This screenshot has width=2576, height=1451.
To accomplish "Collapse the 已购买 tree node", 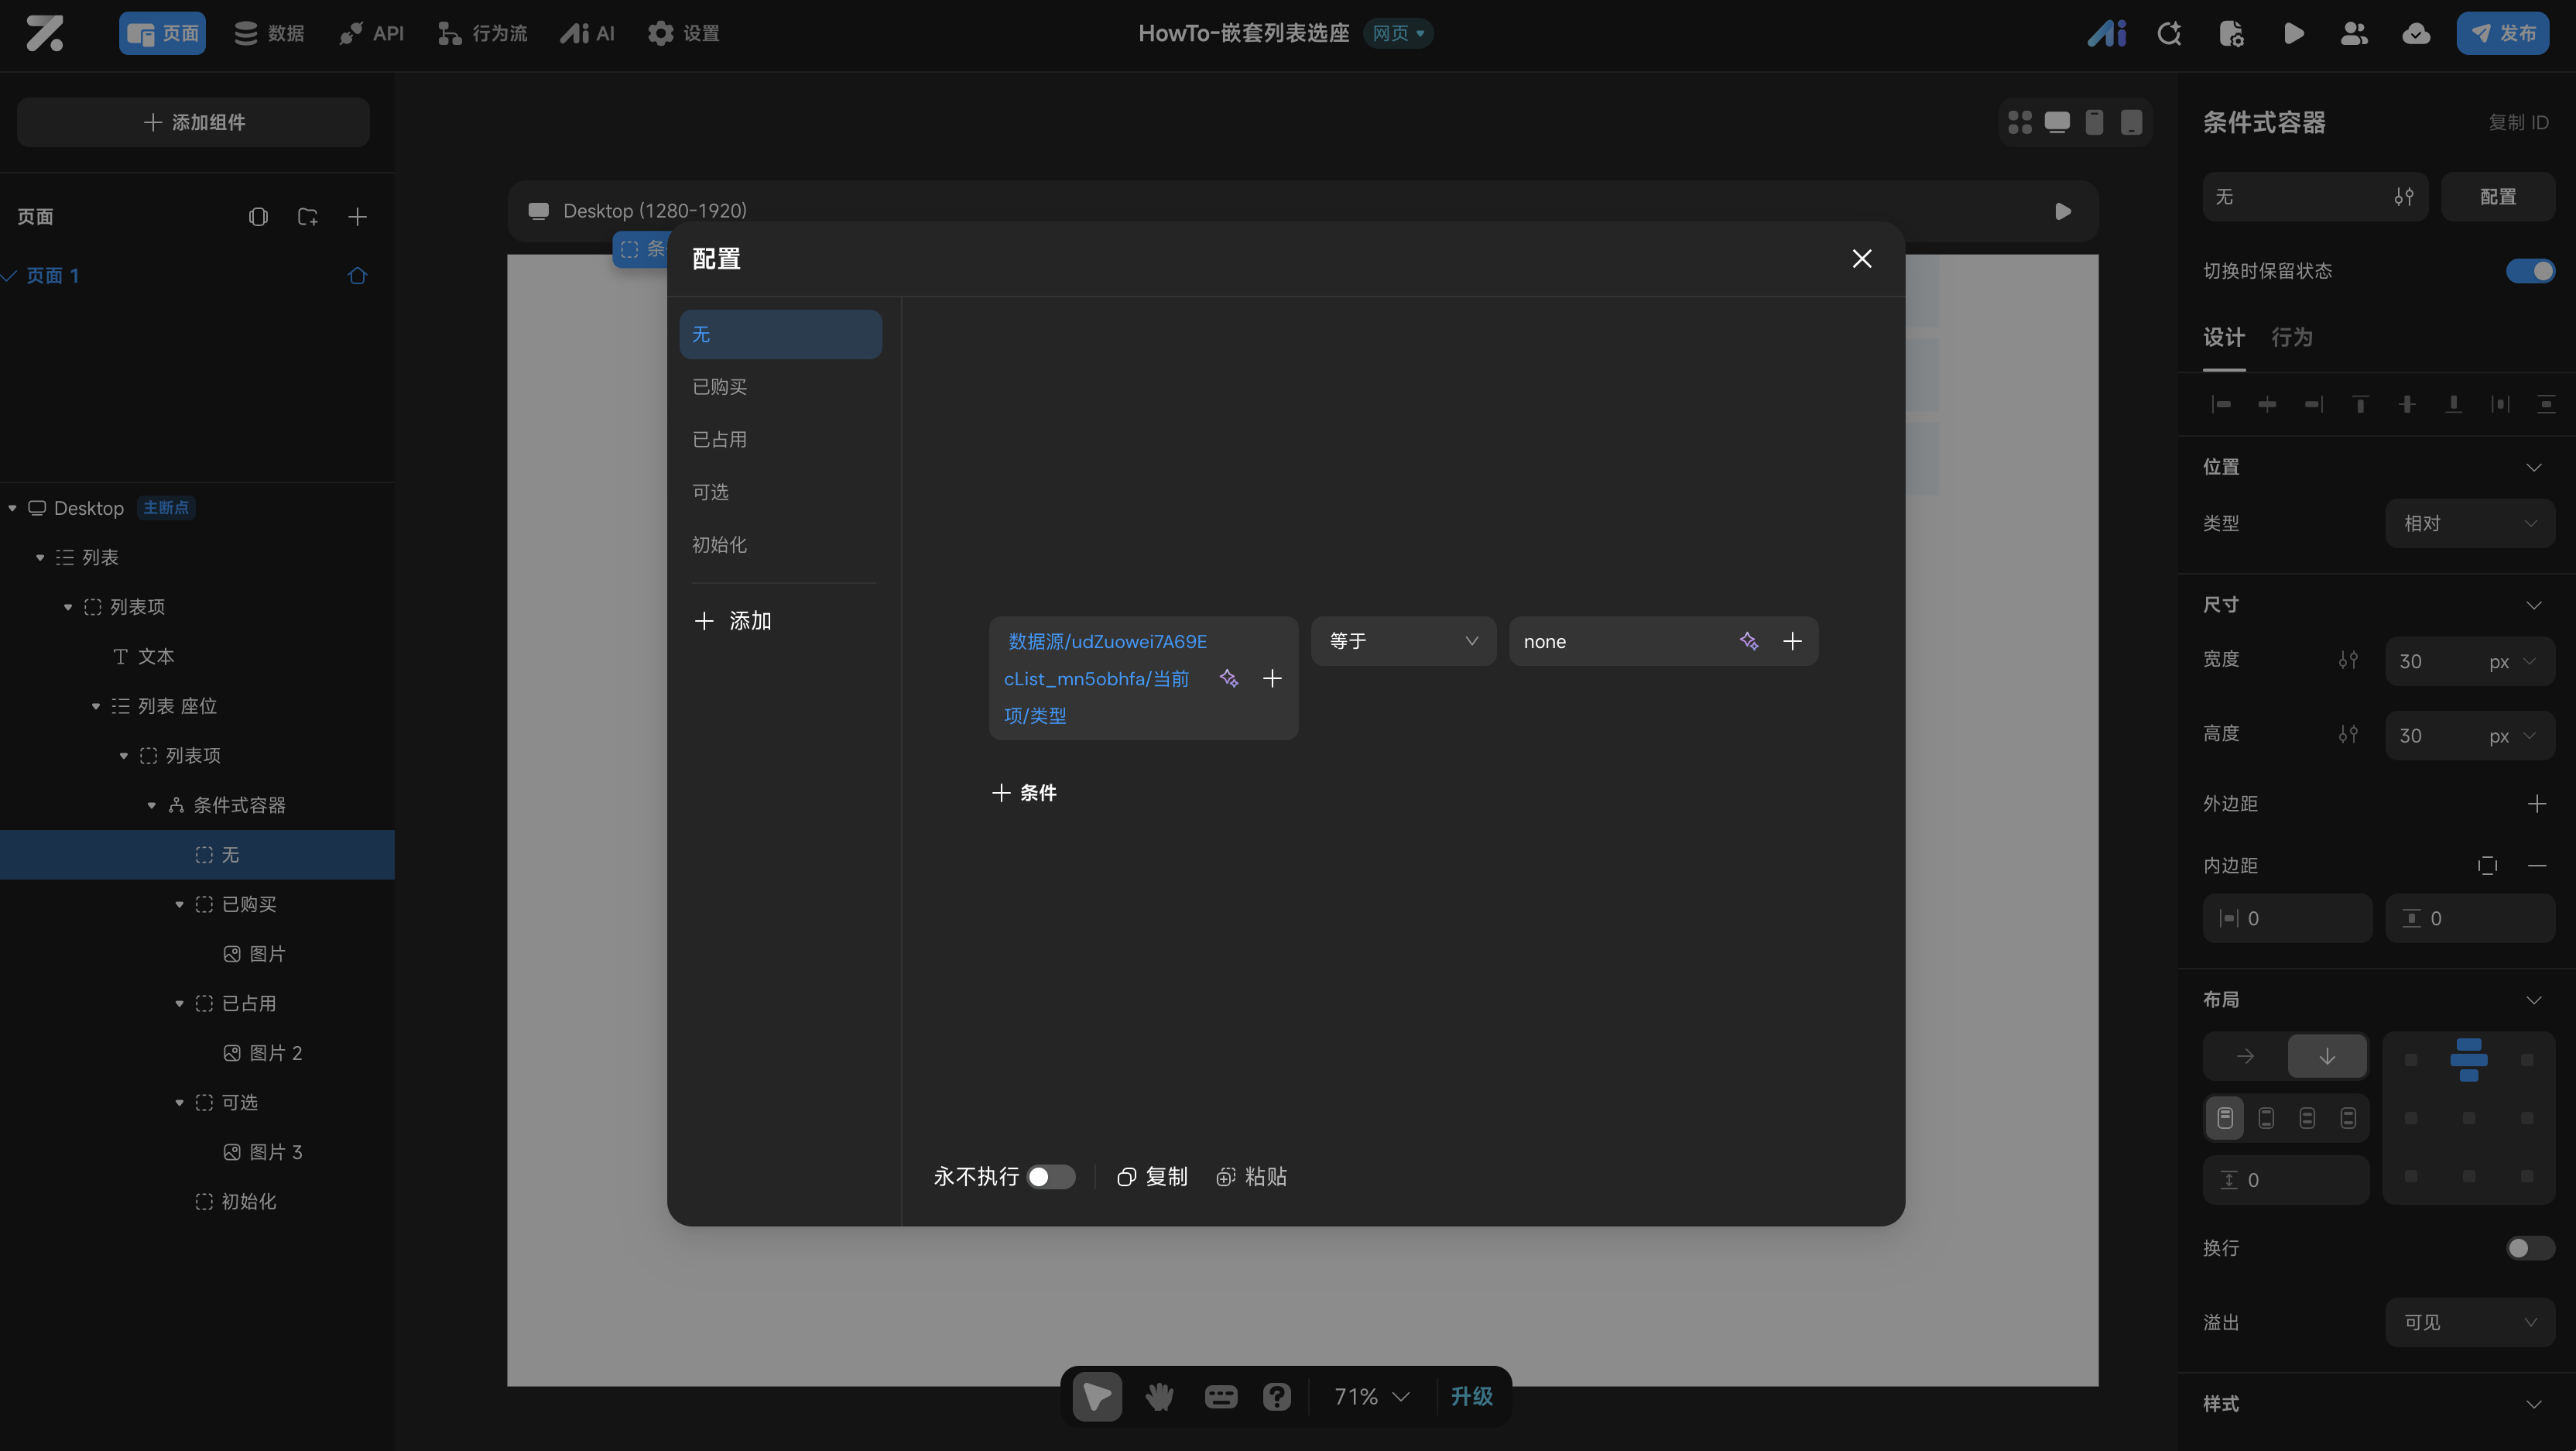I will pyautogui.click(x=180, y=904).
